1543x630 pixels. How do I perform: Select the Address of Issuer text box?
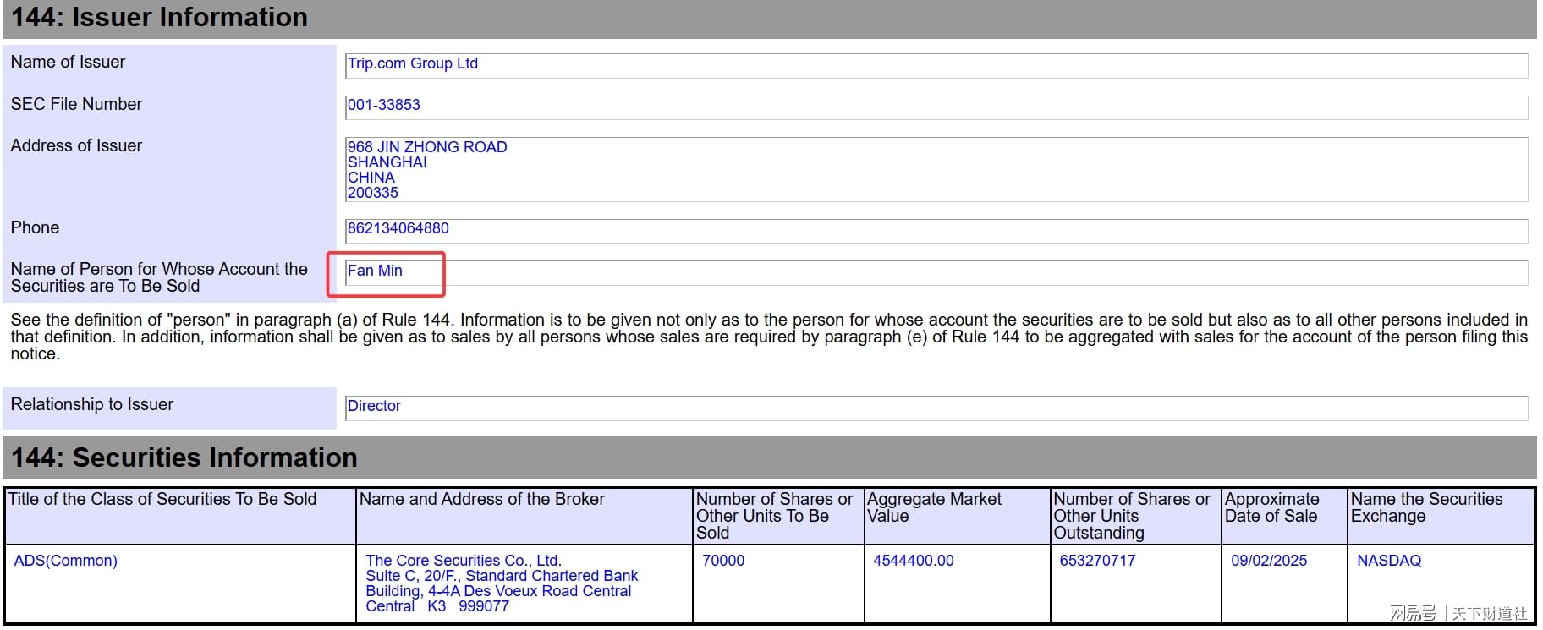click(936, 169)
